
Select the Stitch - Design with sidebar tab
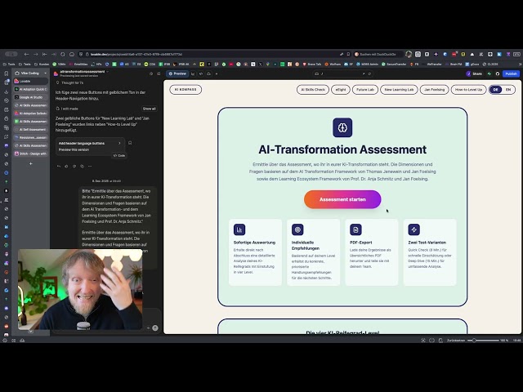tap(31, 154)
